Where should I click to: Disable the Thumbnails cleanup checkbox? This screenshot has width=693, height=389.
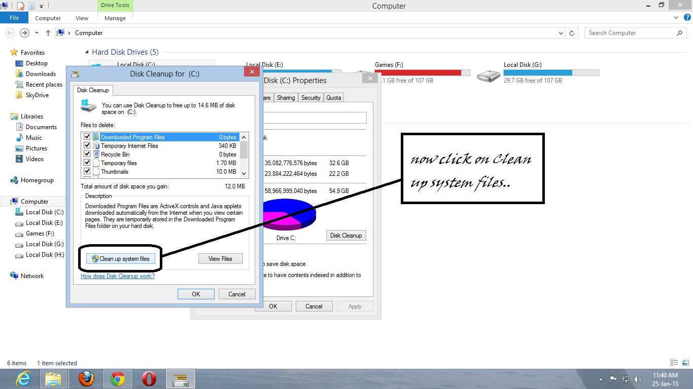click(x=87, y=171)
